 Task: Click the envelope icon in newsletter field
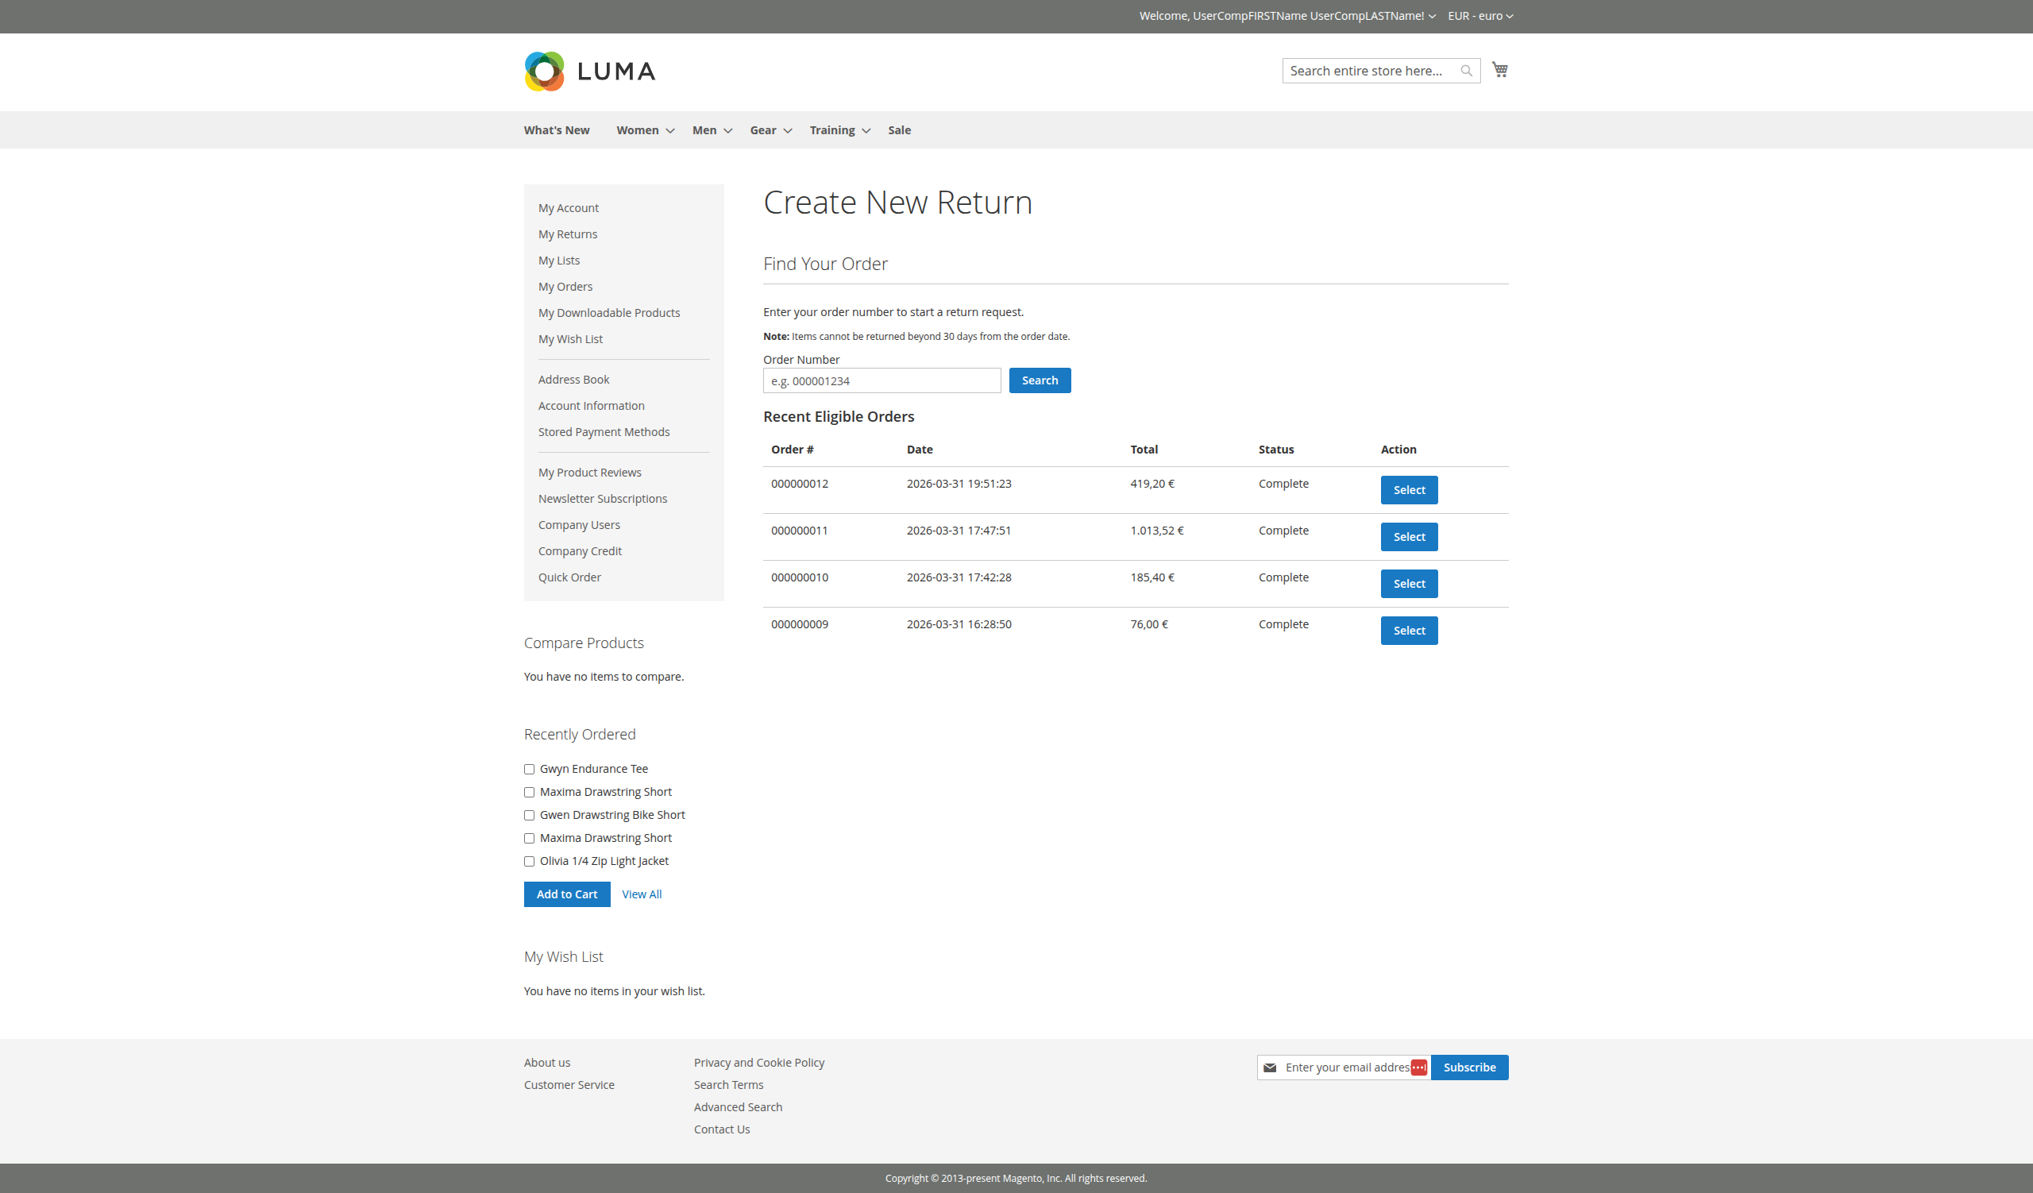pyautogui.click(x=1270, y=1068)
